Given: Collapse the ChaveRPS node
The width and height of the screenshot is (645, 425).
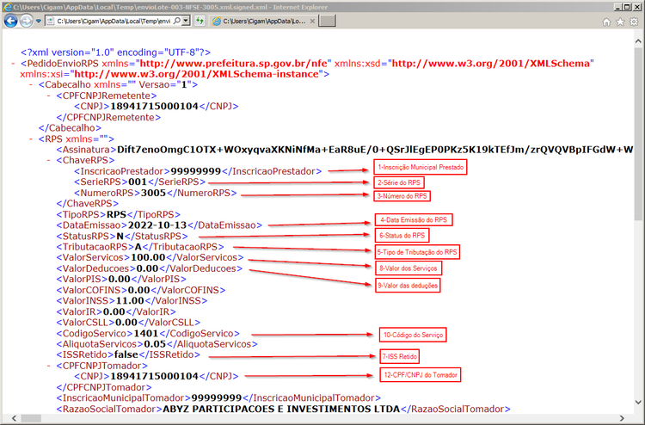Looking at the screenshot, I should tap(49, 161).
